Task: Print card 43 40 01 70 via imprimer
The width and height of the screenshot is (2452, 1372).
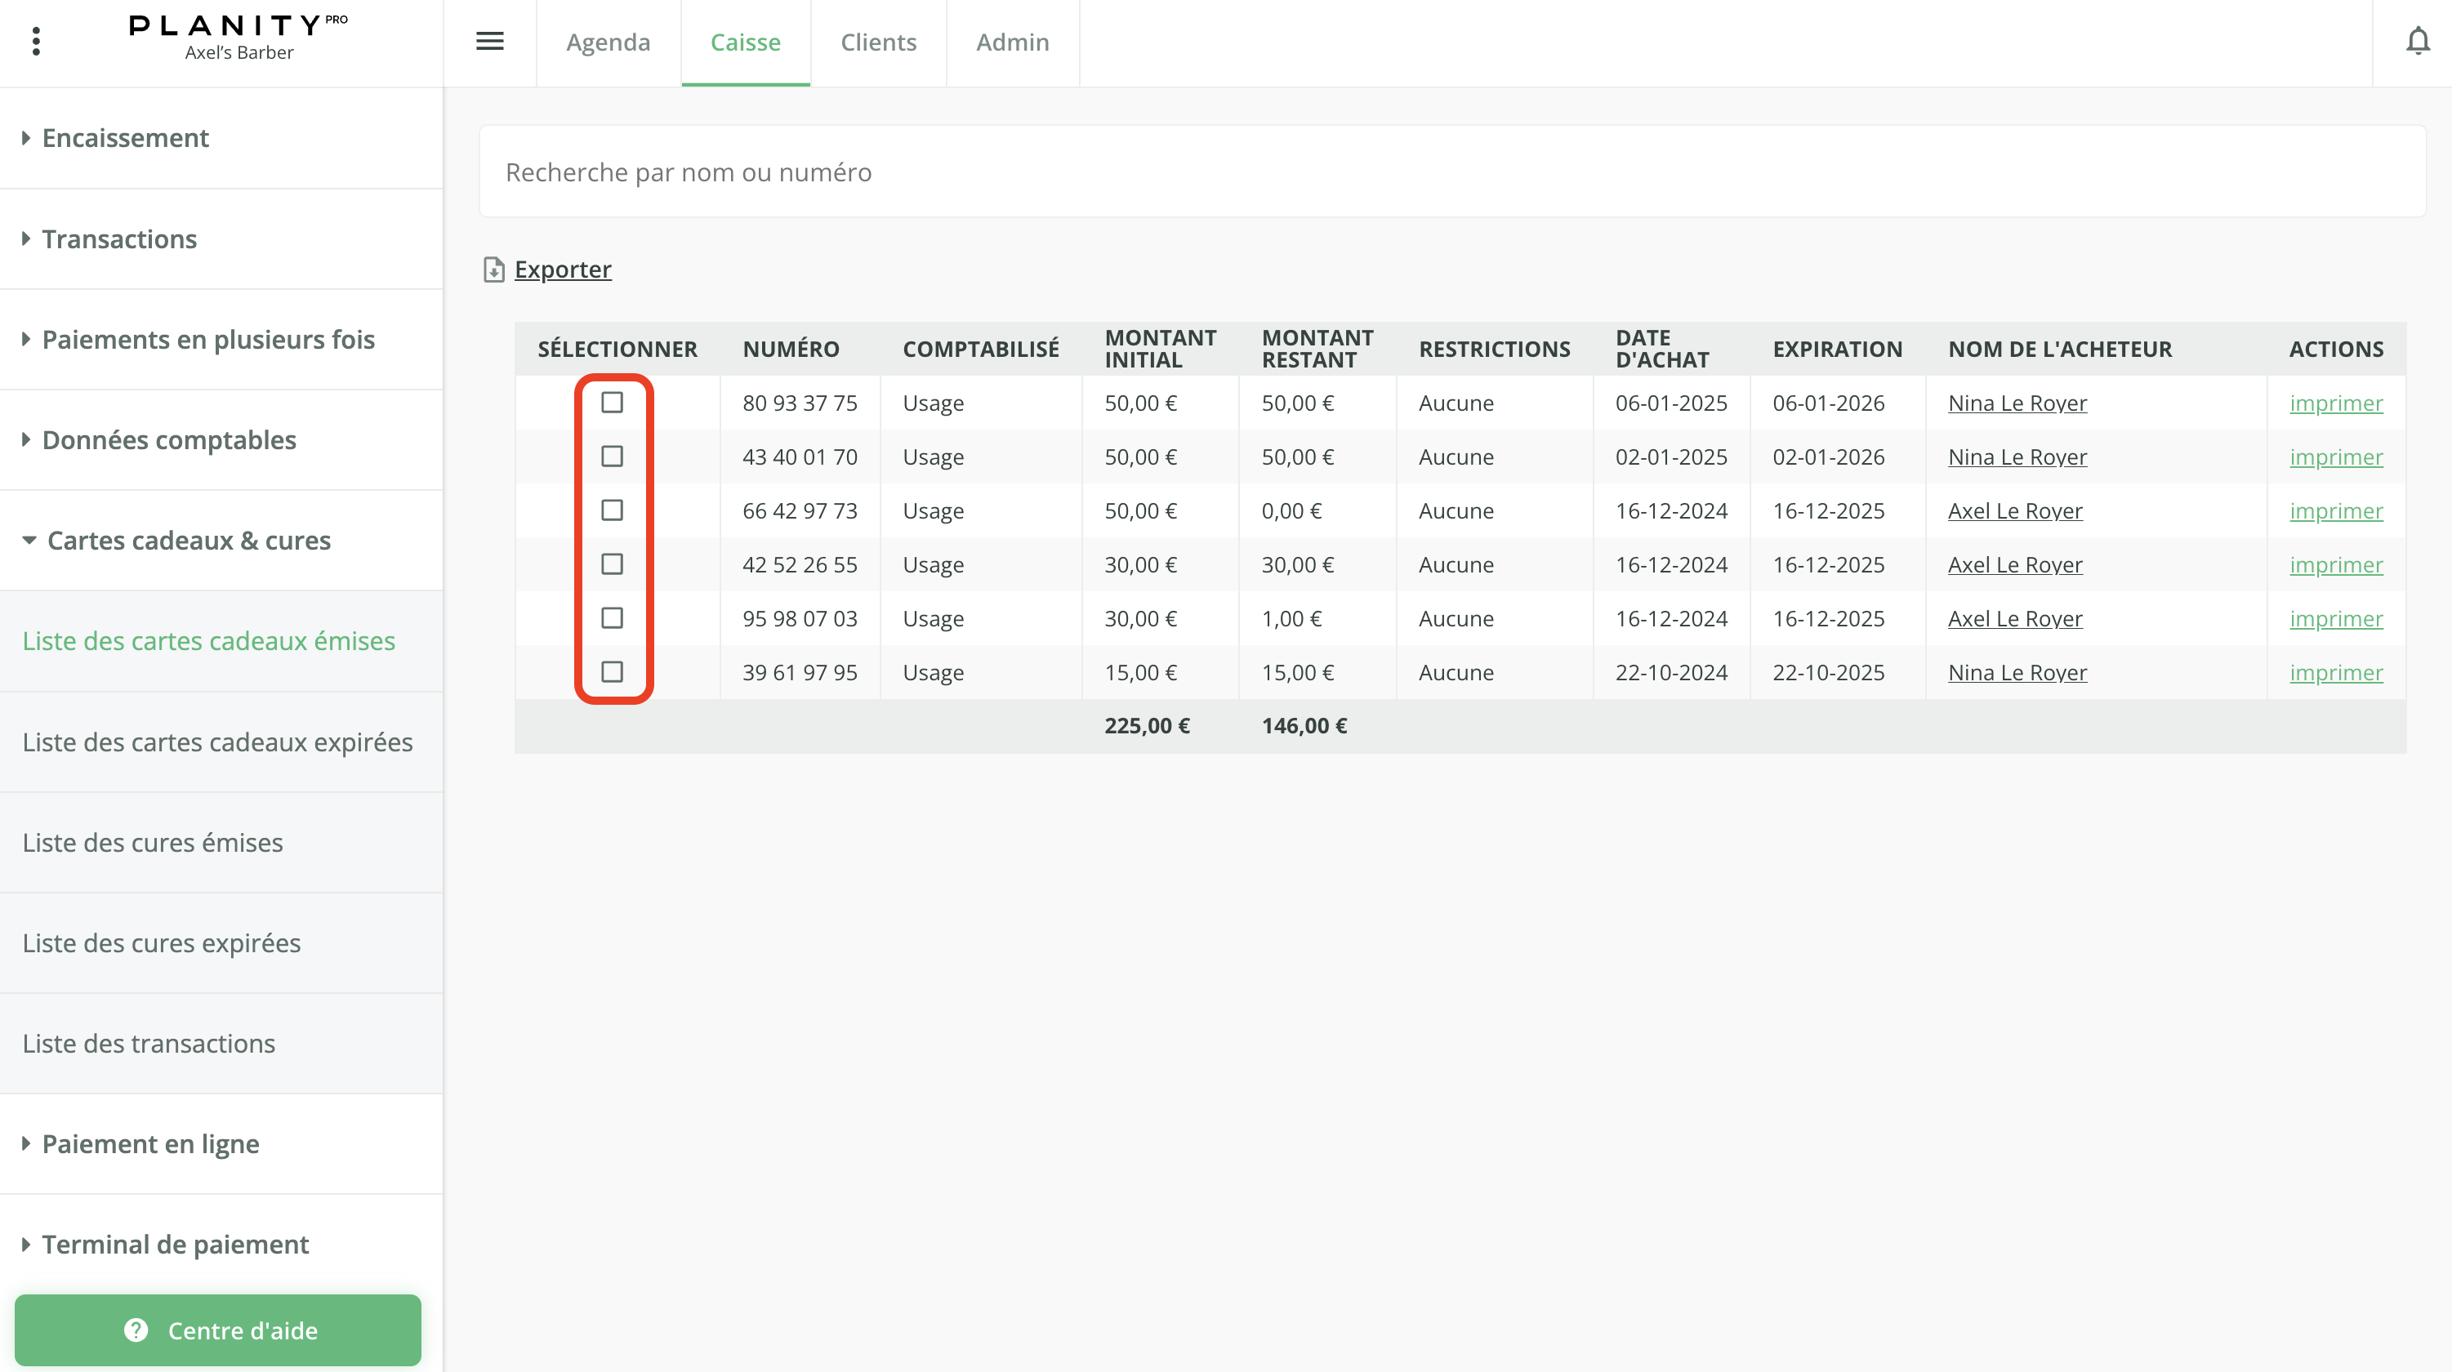Action: (2336, 457)
